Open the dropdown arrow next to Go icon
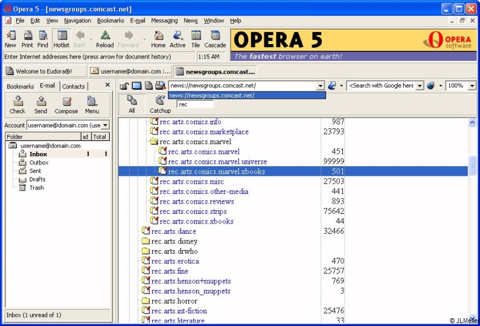This screenshot has width=480, height=326. click(341, 86)
